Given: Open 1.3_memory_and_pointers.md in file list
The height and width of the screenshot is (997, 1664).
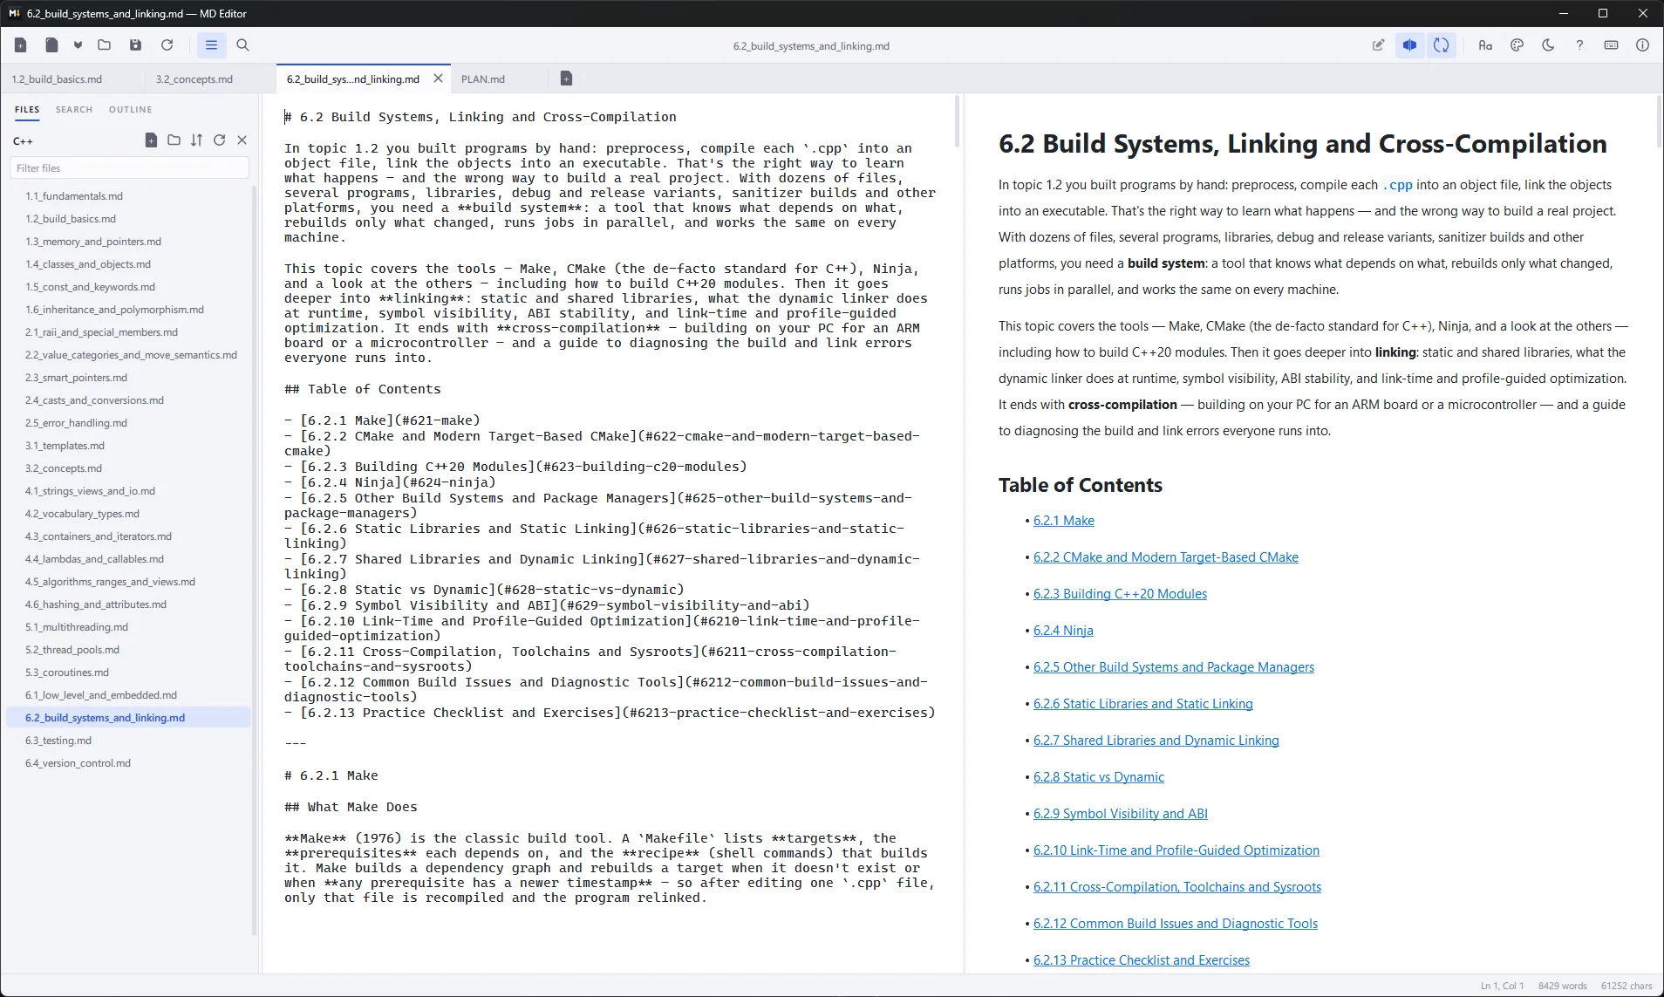Looking at the screenshot, I should click(x=128, y=242).
